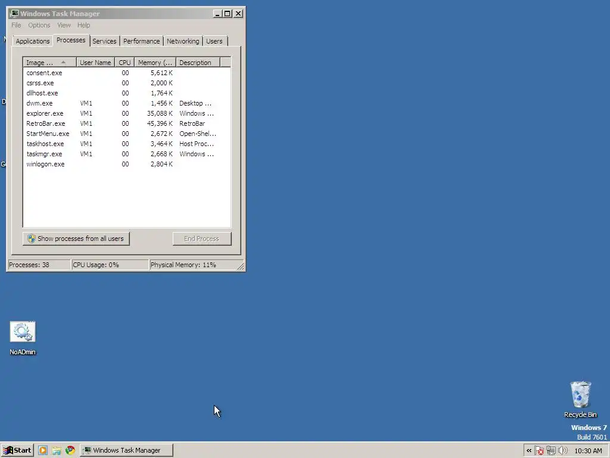Select the winlogon.exe process row
This screenshot has width=610, height=458.
(127, 164)
